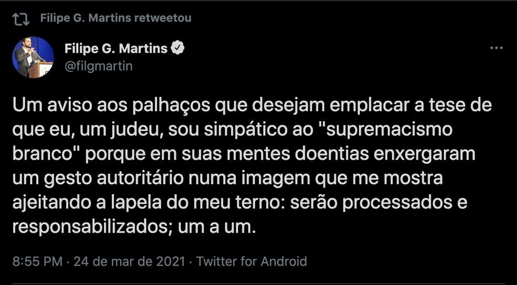Open the three-dot more options menu
517x285 pixels.
(496, 48)
